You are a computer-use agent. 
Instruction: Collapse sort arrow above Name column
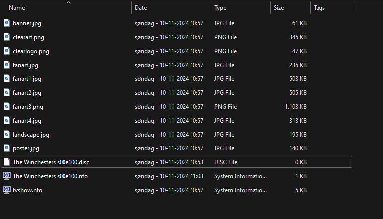[x=68, y=3]
